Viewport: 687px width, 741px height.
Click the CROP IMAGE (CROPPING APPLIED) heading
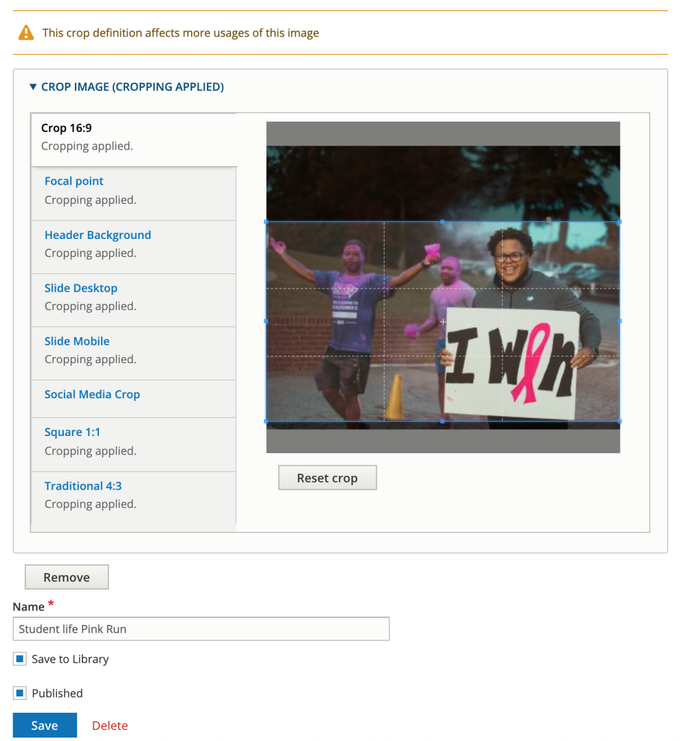(133, 87)
